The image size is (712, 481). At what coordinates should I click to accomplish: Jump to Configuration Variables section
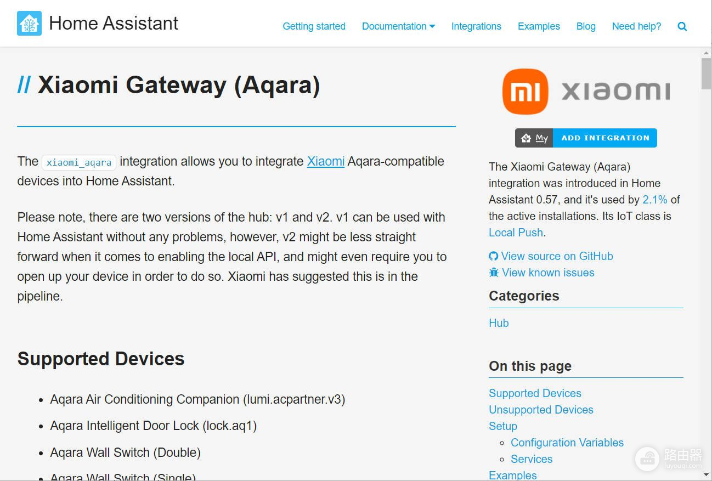click(x=567, y=443)
